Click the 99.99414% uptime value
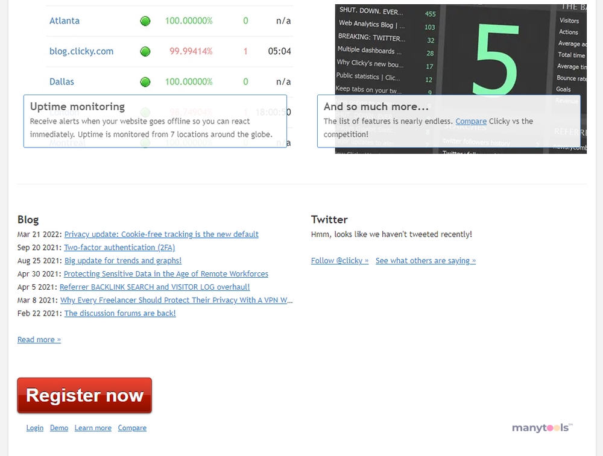Image resolution: width=603 pixels, height=456 pixels. coord(191,51)
